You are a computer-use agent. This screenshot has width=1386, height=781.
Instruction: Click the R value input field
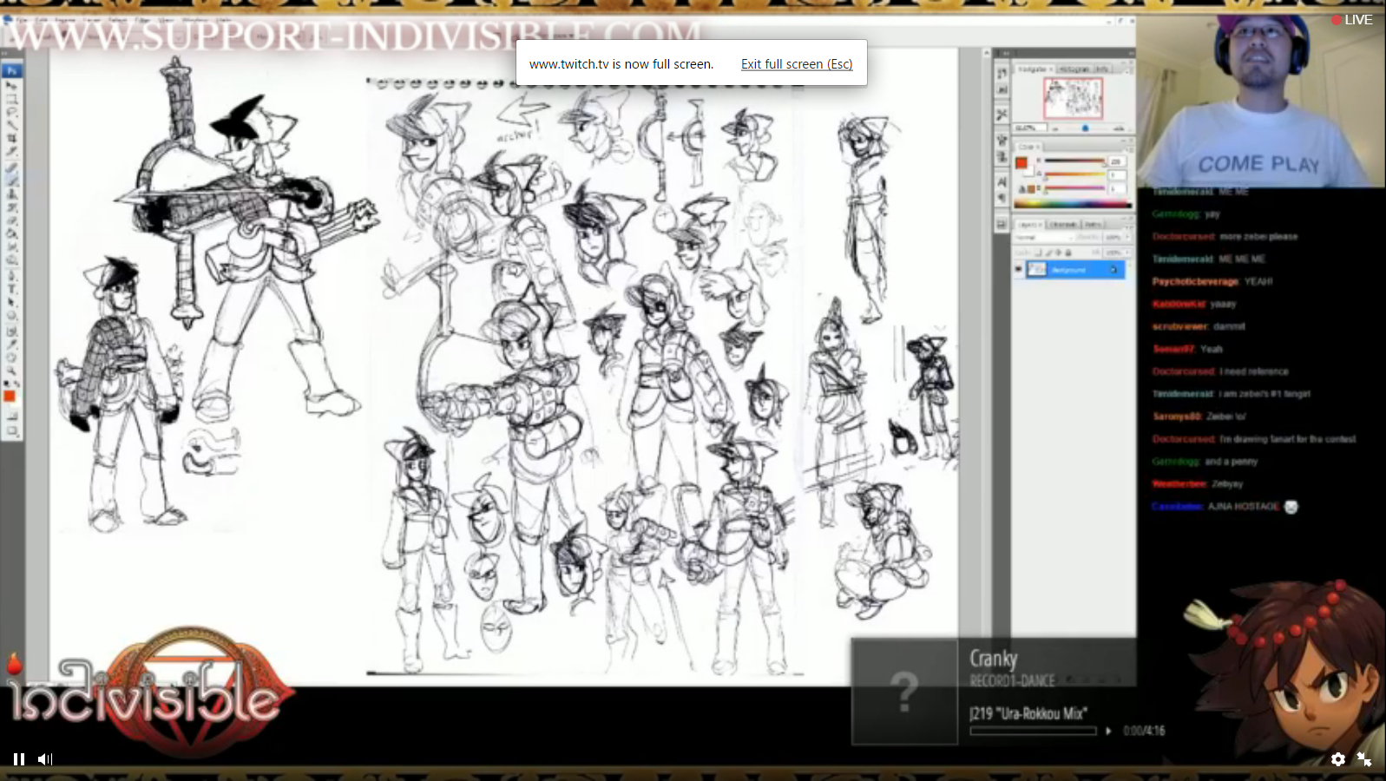coord(1117,161)
